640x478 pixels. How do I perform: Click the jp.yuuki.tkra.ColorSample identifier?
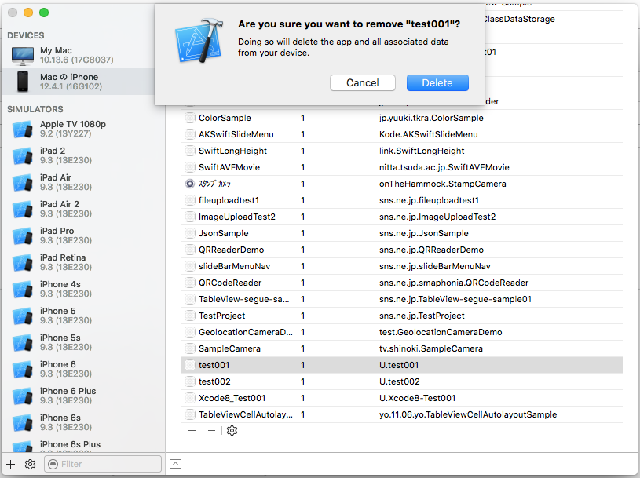point(431,118)
